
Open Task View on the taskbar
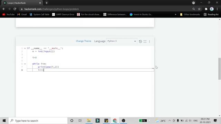point(80,121)
